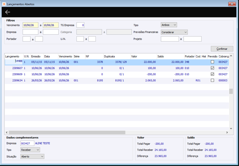The height and width of the screenshot is (166, 239).
Task: Click Saldo Diferença amount 23.965,00
Action: click(211, 156)
